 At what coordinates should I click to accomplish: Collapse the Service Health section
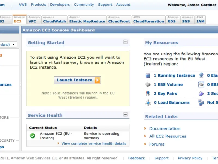click(125, 115)
